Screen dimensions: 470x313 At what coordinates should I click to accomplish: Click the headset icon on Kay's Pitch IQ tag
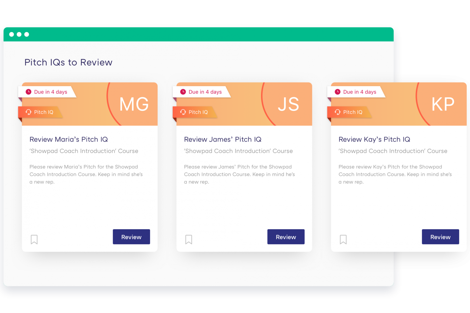(x=337, y=112)
